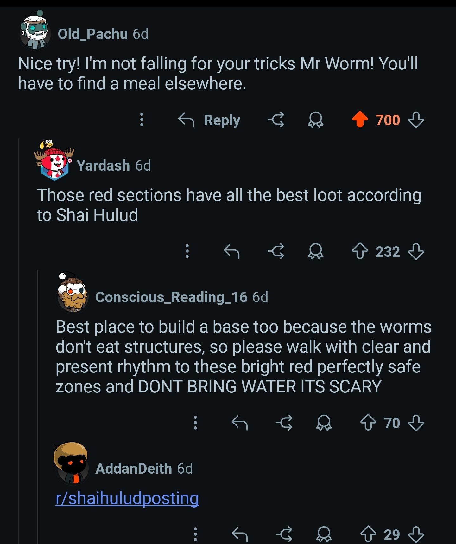Reply to Yardash's comment via arrow icon
The image size is (456, 544).
click(x=231, y=252)
